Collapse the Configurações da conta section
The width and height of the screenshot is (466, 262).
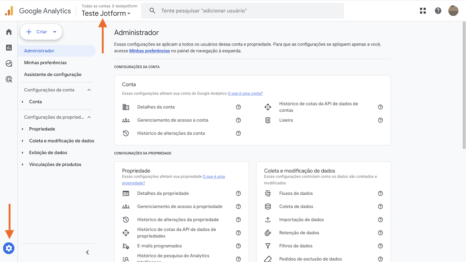tap(89, 90)
